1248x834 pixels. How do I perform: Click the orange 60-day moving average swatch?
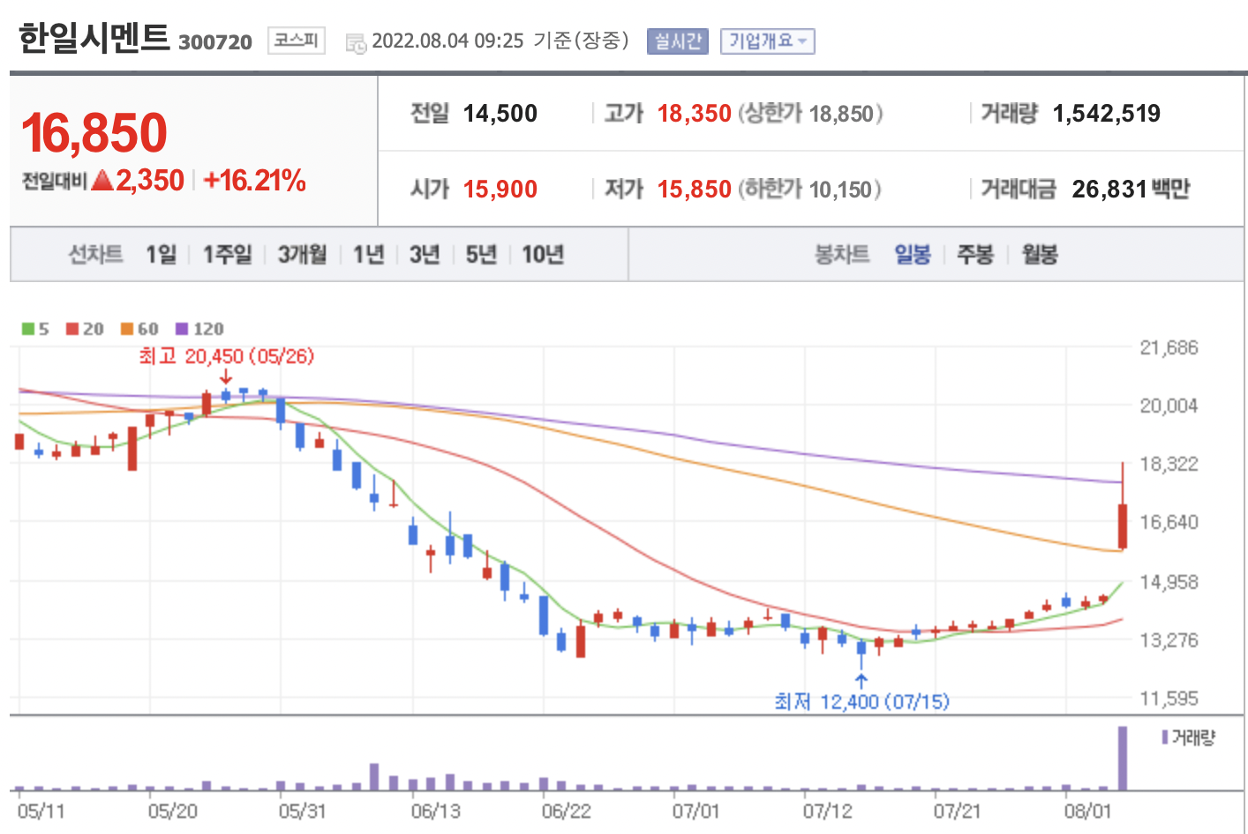click(x=127, y=329)
